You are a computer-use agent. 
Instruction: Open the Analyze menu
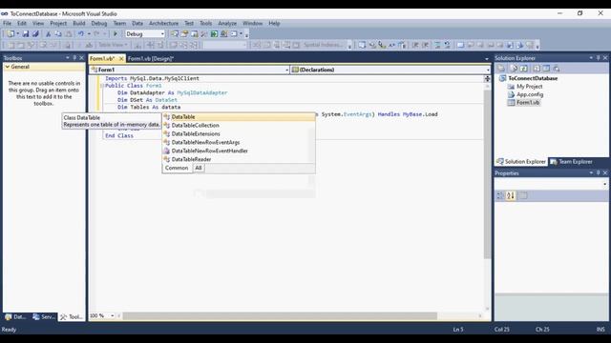227,23
